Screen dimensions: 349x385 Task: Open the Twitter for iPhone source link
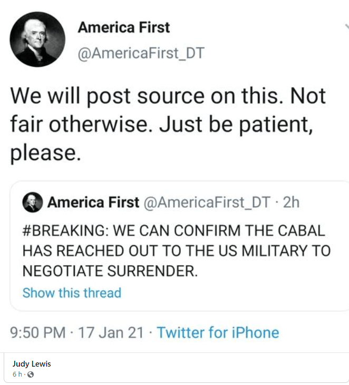[218, 332]
